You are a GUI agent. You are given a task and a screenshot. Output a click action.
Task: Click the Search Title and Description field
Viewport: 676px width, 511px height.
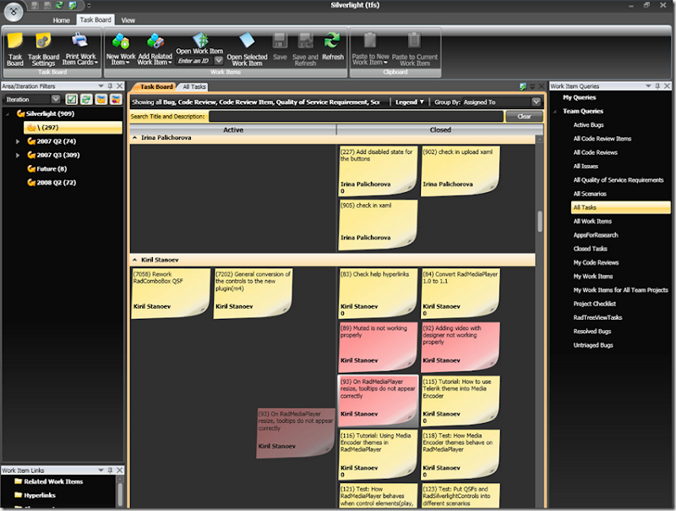point(356,117)
